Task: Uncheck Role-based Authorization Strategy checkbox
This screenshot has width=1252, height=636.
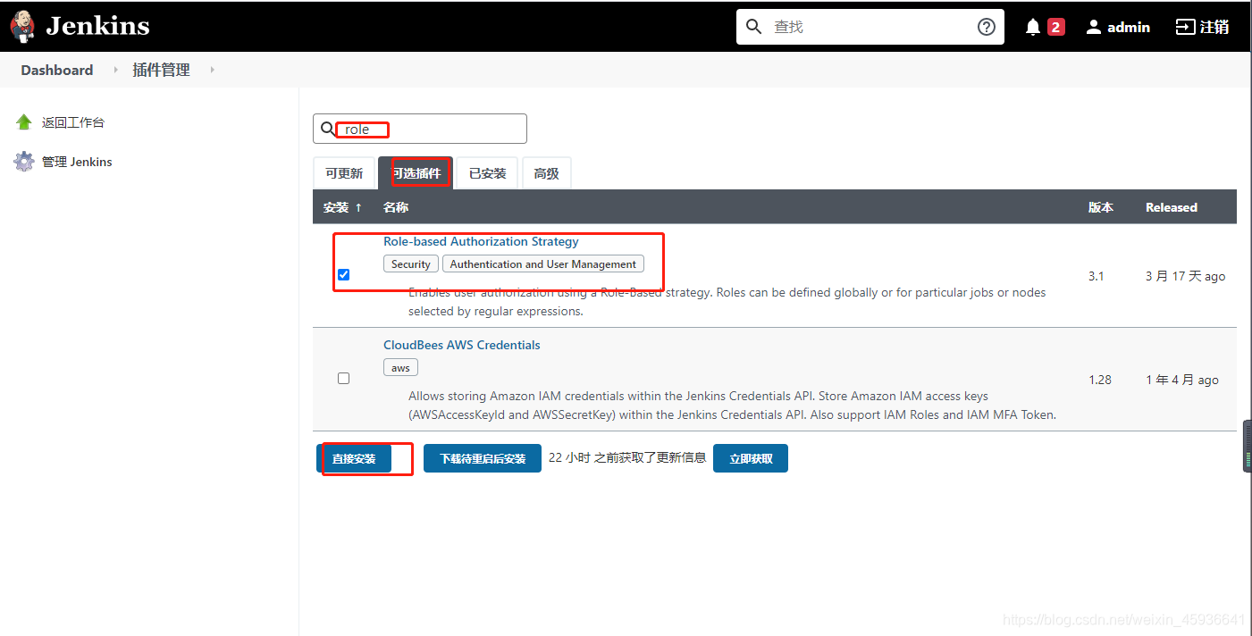Action: point(344,274)
